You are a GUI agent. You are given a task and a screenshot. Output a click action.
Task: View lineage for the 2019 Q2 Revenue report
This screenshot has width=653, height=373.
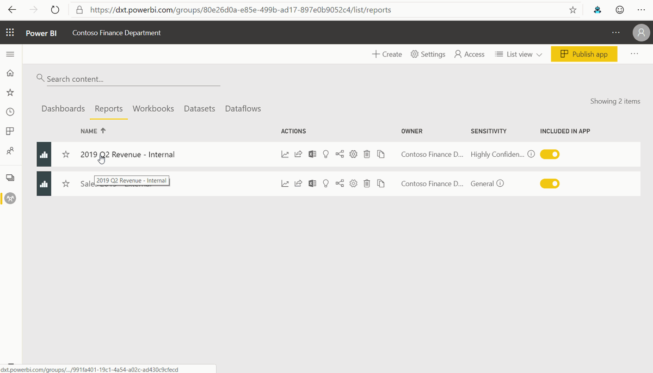pyautogui.click(x=339, y=154)
